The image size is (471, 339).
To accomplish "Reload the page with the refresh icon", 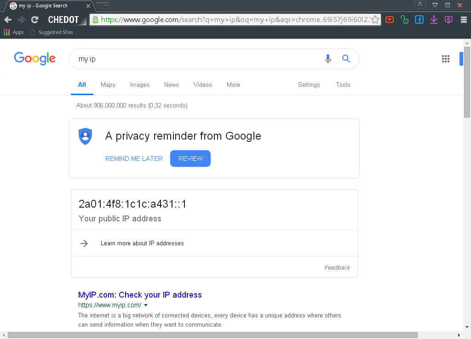I will tap(34, 20).
